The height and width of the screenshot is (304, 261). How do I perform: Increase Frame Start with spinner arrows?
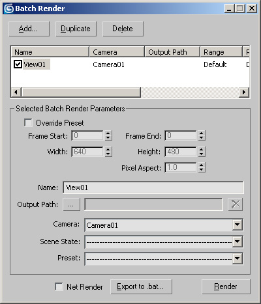click(108, 133)
